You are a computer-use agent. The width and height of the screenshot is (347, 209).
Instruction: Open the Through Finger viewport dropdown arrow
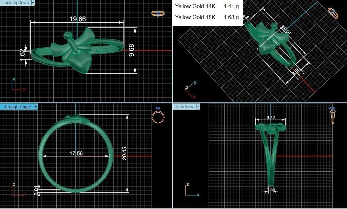pyautogui.click(x=36, y=107)
